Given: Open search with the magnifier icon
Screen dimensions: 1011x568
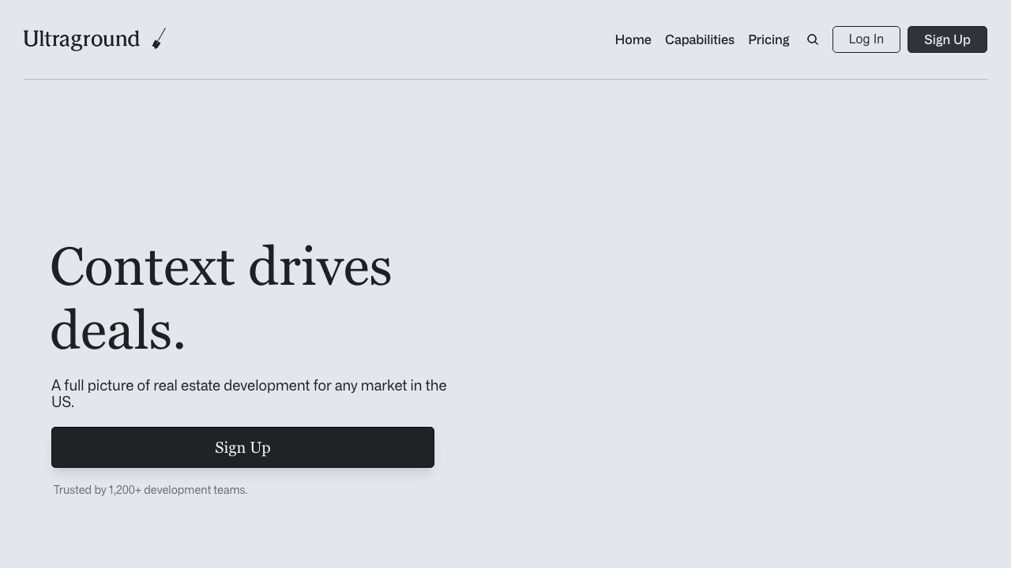Looking at the screenshot, I should (x=813, y=39).
